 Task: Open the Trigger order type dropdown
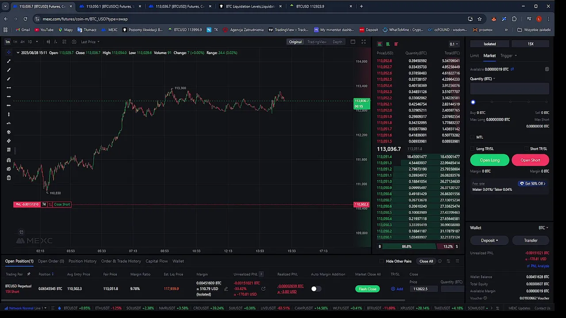click(x=509, y=56)
